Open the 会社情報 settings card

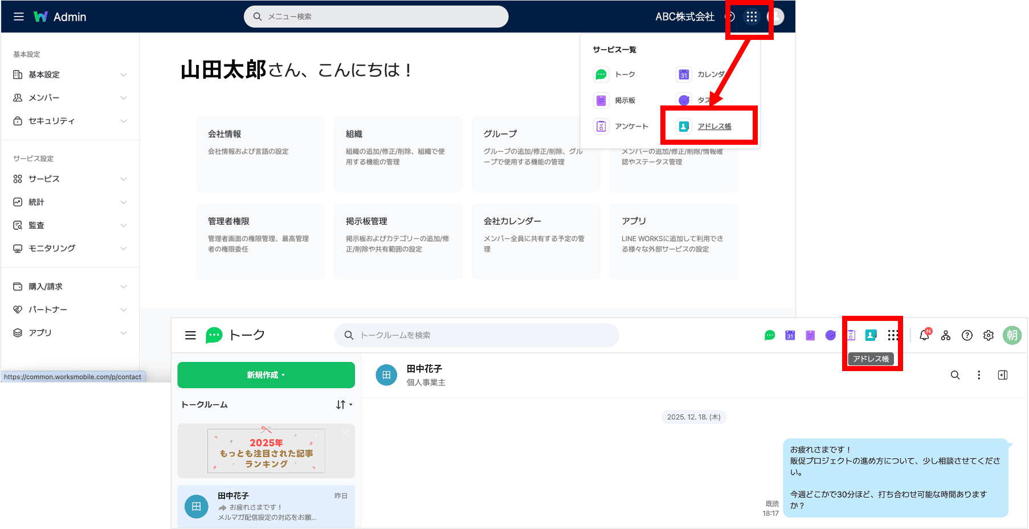point(260,154)
